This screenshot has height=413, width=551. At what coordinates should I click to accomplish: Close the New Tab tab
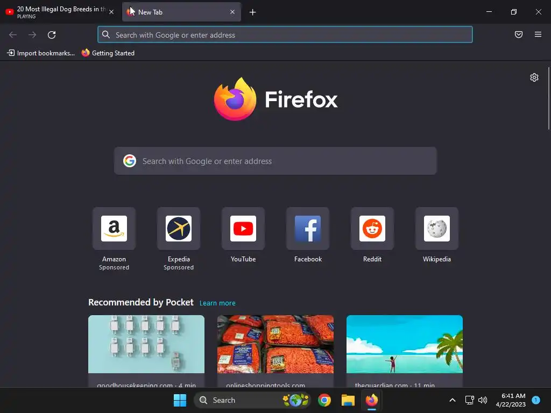[232, 12]
